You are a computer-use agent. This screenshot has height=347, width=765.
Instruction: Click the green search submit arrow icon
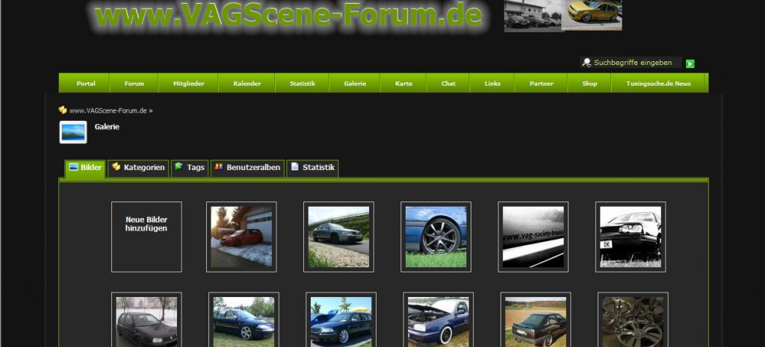coord(690,63)
